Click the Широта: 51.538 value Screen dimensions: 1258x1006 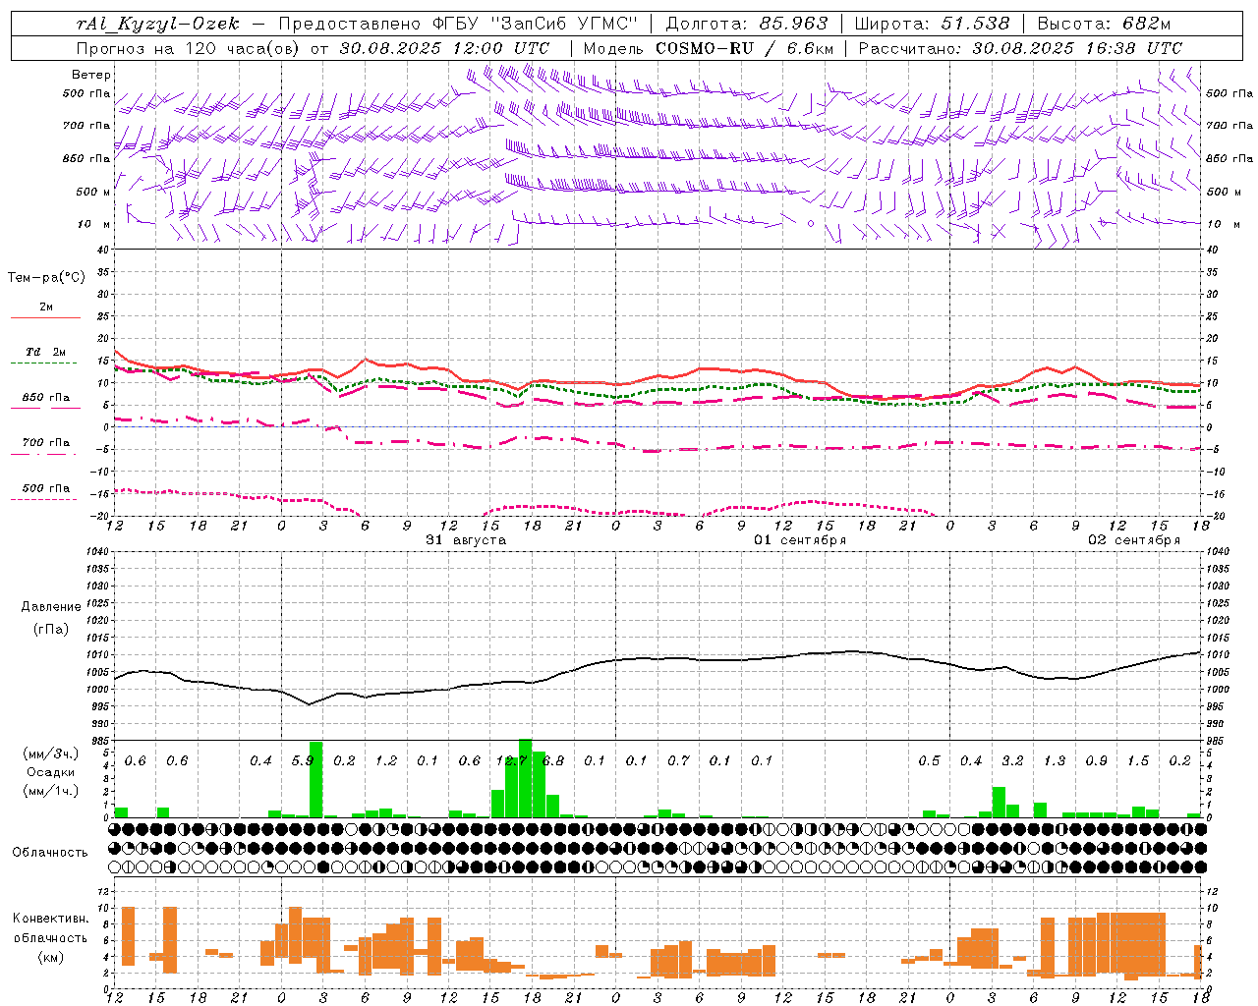(932, 24)
